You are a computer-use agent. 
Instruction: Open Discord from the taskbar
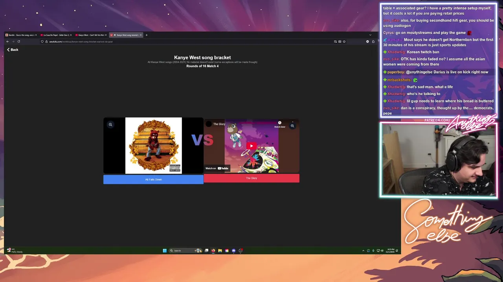tap(233, 251)
